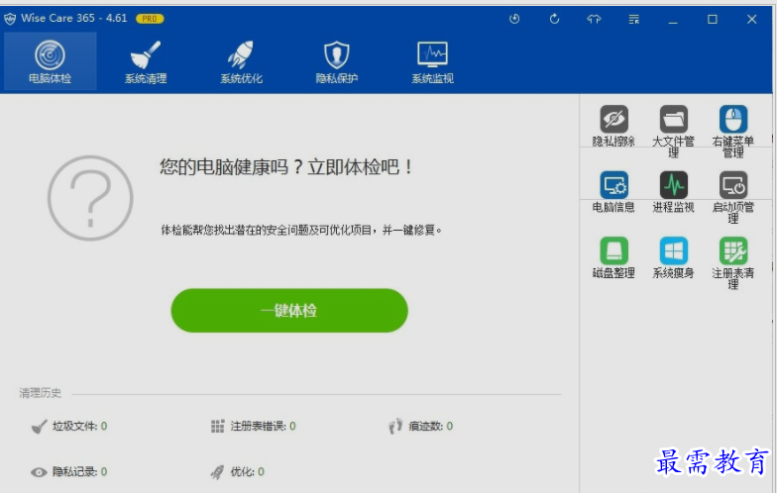Image resolution: width=777 pixels, height=493 pixels.
Task: Go to 隐私保护 privacy protector tab
Action: 337,61
